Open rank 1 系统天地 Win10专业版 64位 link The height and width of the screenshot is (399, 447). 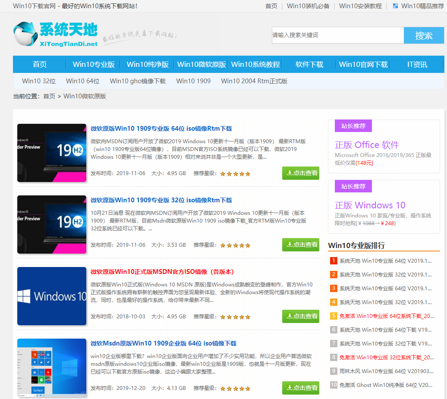pyautogui.click(x=385, y=261)
